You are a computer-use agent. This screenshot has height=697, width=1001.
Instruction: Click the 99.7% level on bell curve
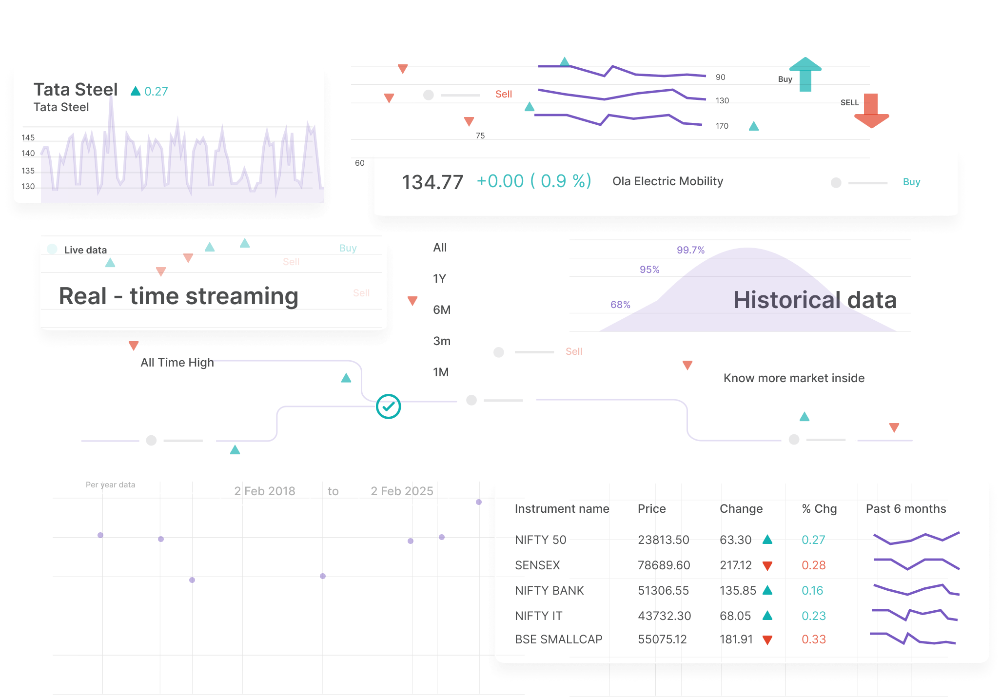[690, 250]
